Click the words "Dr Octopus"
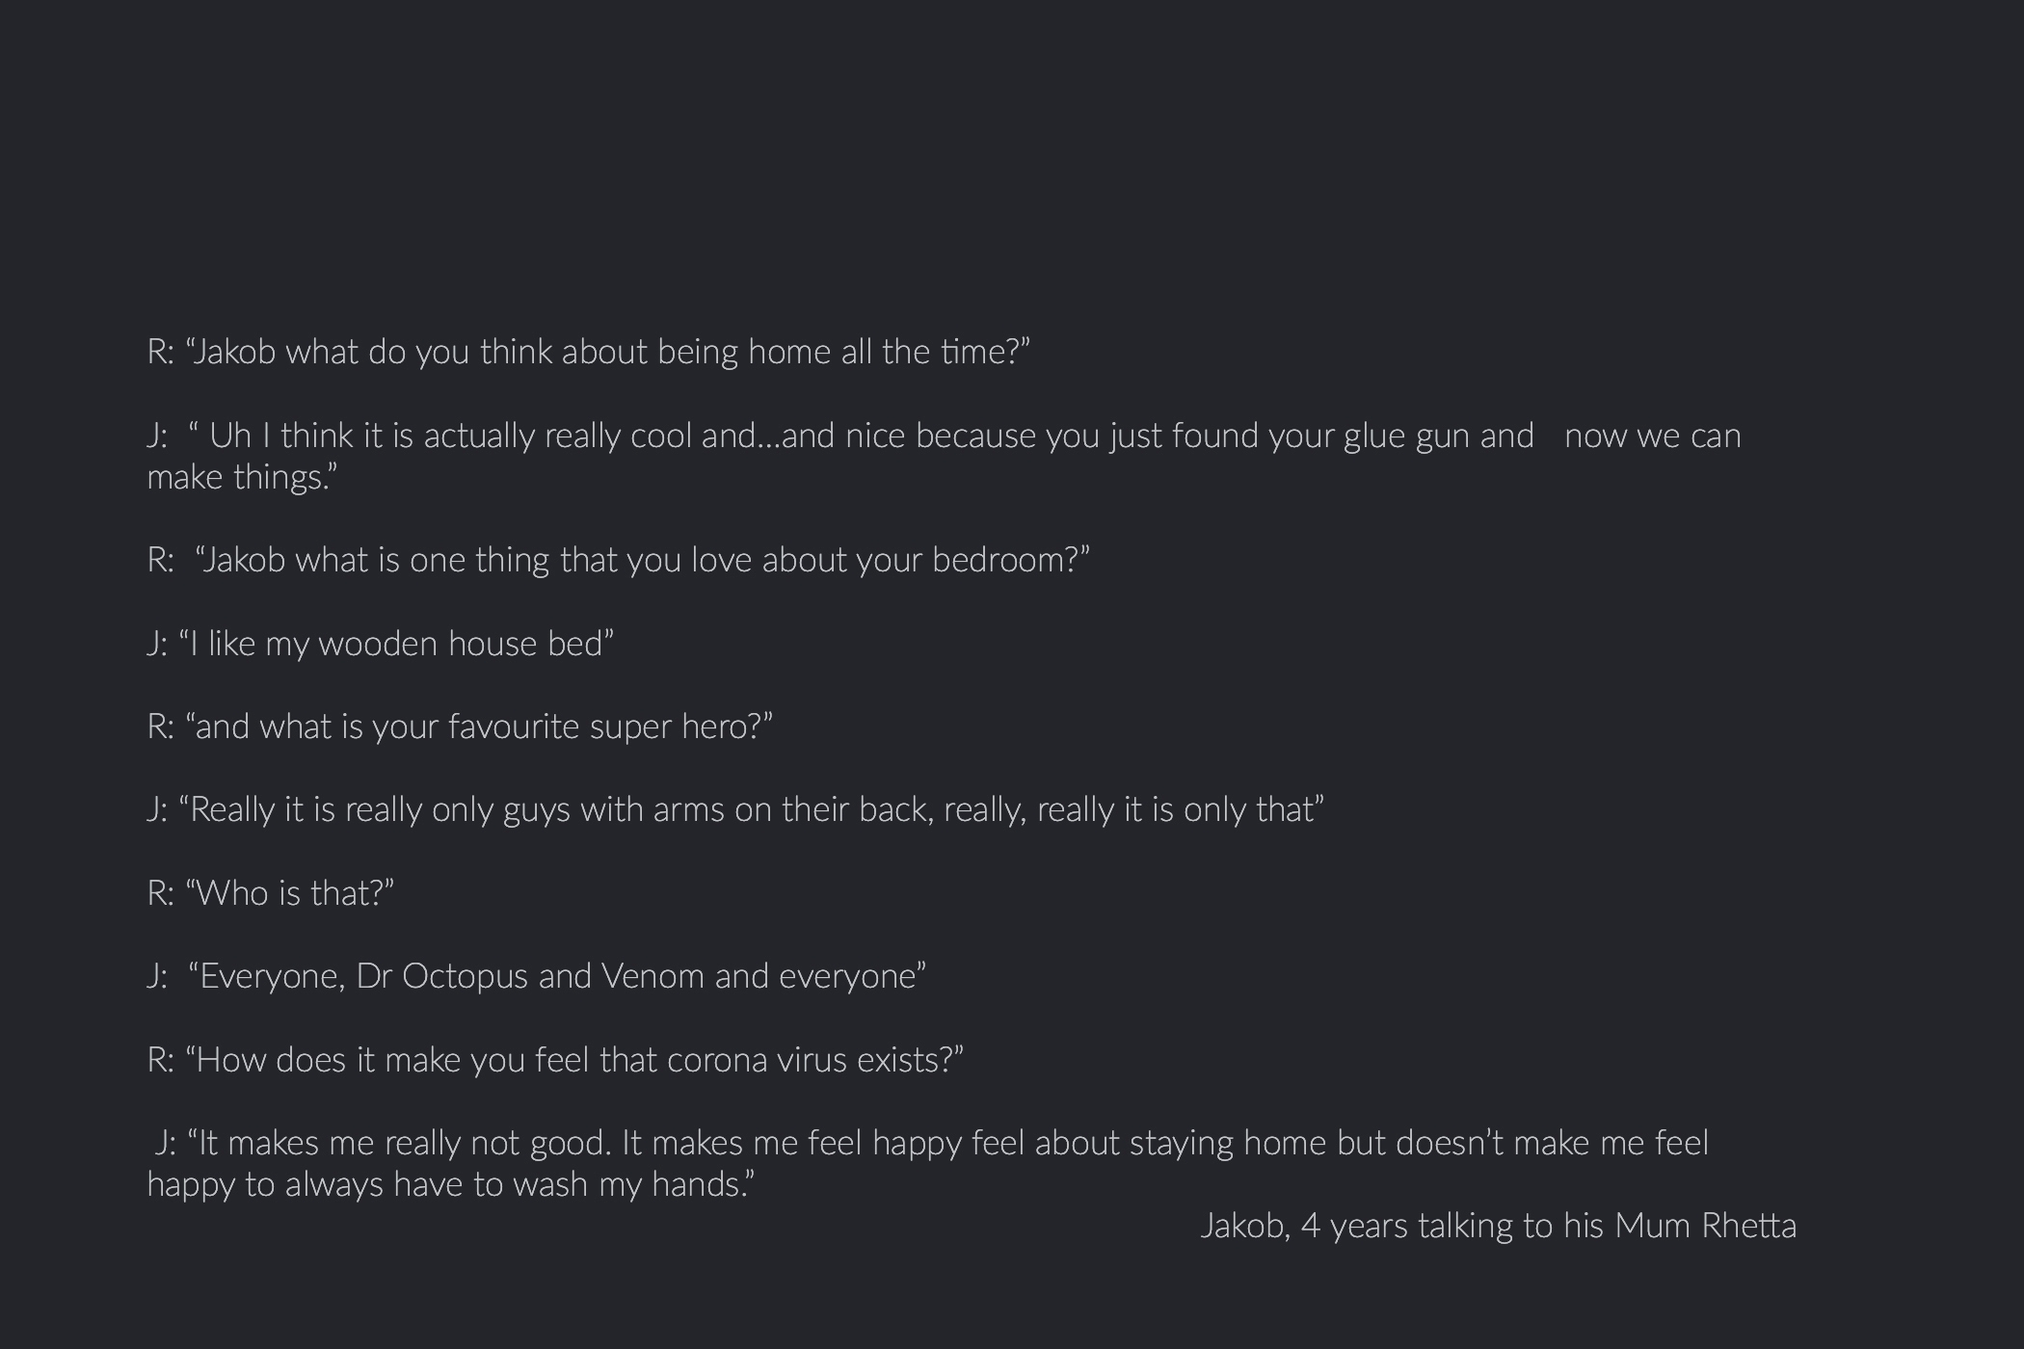 pos(442,977)
